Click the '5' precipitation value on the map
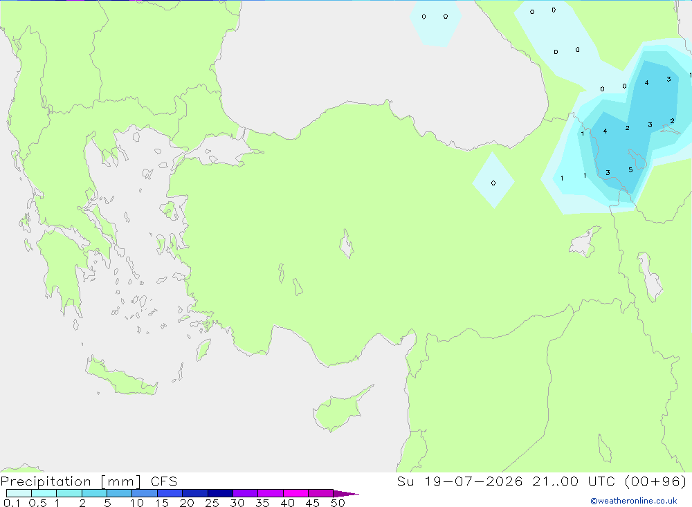The width and height of the screenshot is (692, 507). (x=630, y=170)
